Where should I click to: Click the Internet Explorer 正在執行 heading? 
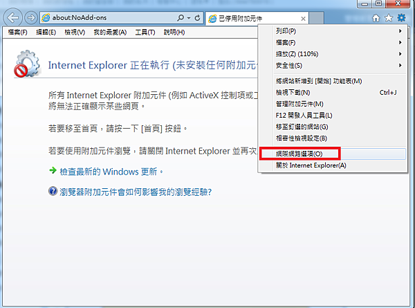[153, 65]
